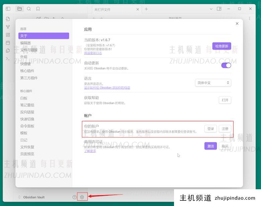Open 反向链接 plugin settings

point(43,112)
